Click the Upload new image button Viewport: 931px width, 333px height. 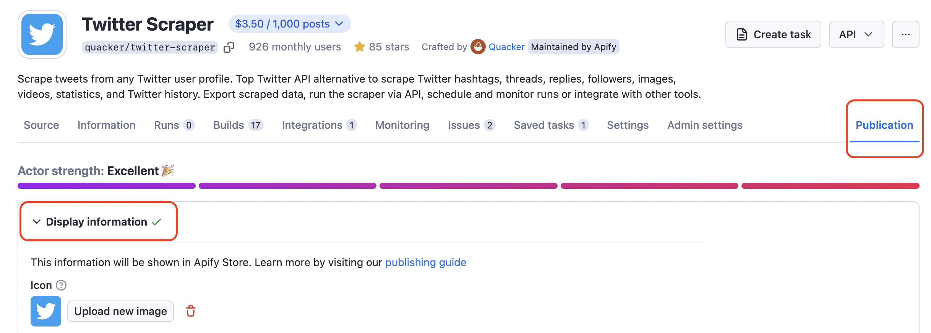[x=120, y=311]
